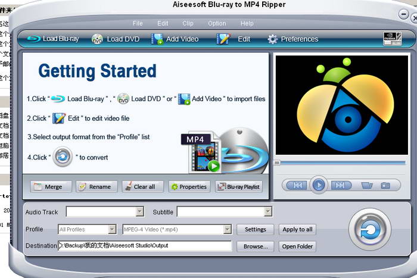Click the MP4 Blu-ray disc graphic
Viewport: 417px width, 278px height.
click(225, 151)
